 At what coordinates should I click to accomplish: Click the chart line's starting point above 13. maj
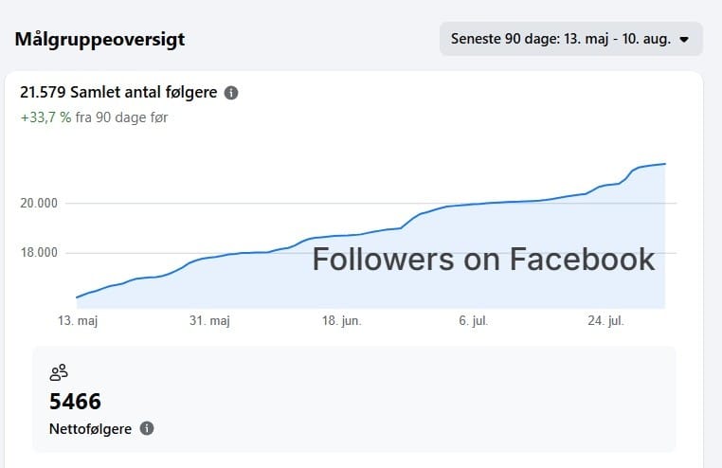[x=77, y=297]
